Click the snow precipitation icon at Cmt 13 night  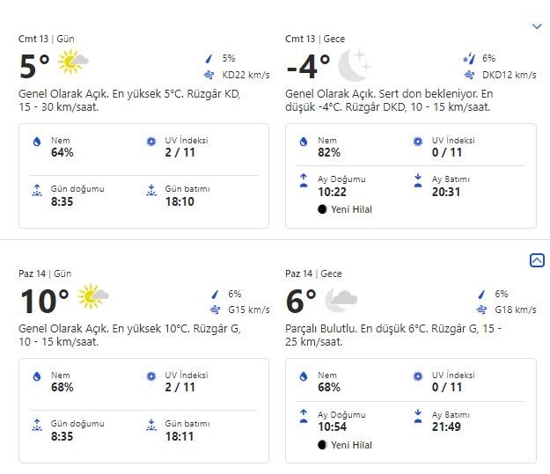468,58
